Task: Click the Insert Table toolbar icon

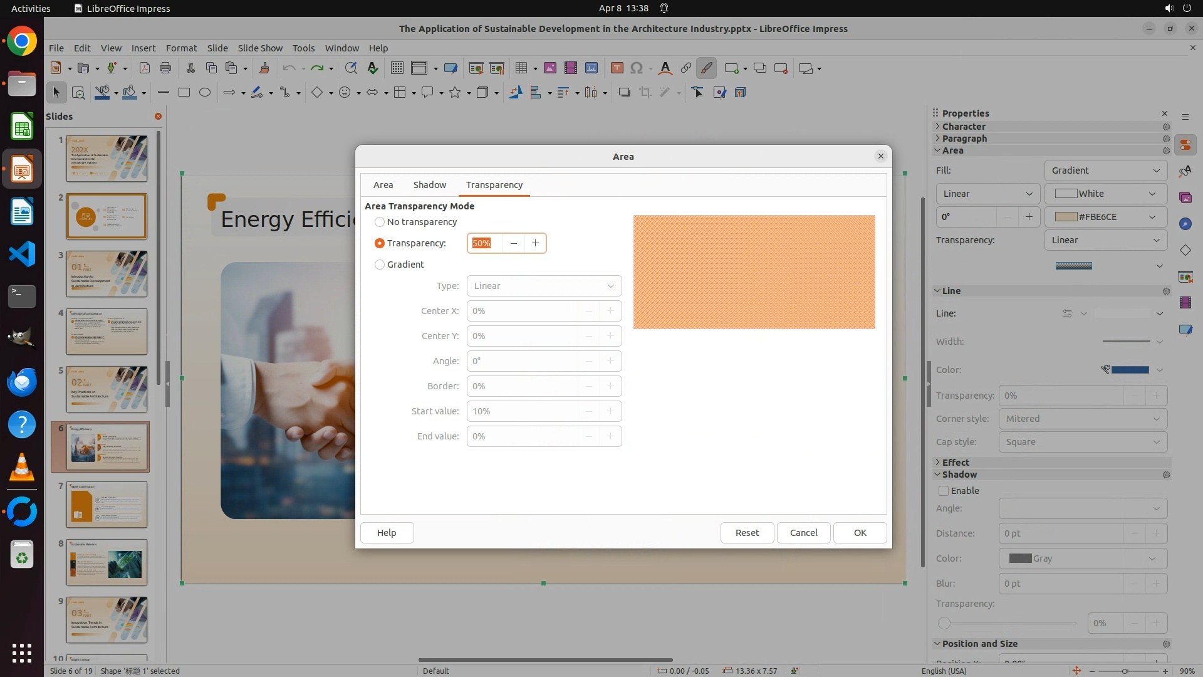Action: 521,68
